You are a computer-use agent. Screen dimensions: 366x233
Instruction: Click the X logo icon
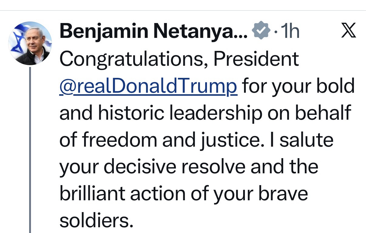pyautogui.click(x=348, y=32)
